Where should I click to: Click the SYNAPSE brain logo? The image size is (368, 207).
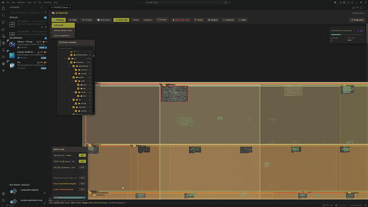(x=53, y=13)
